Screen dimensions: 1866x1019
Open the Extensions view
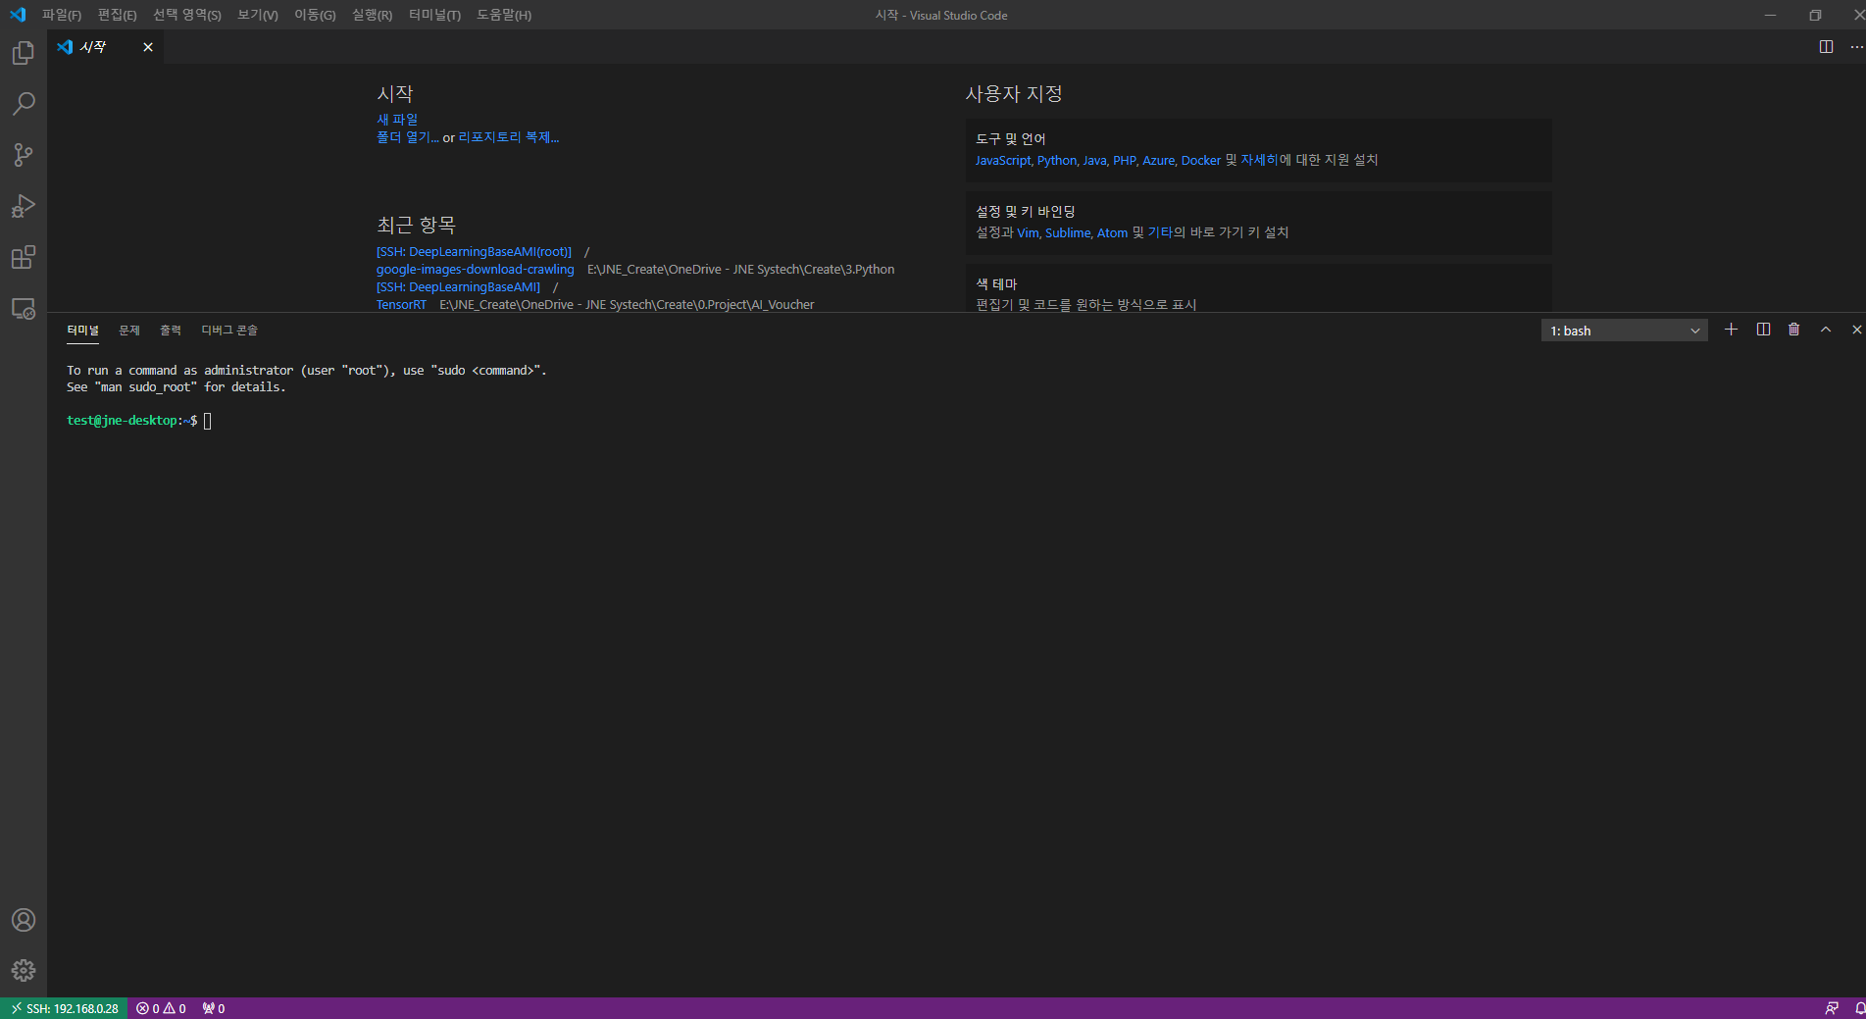click(x=24, y=257)
